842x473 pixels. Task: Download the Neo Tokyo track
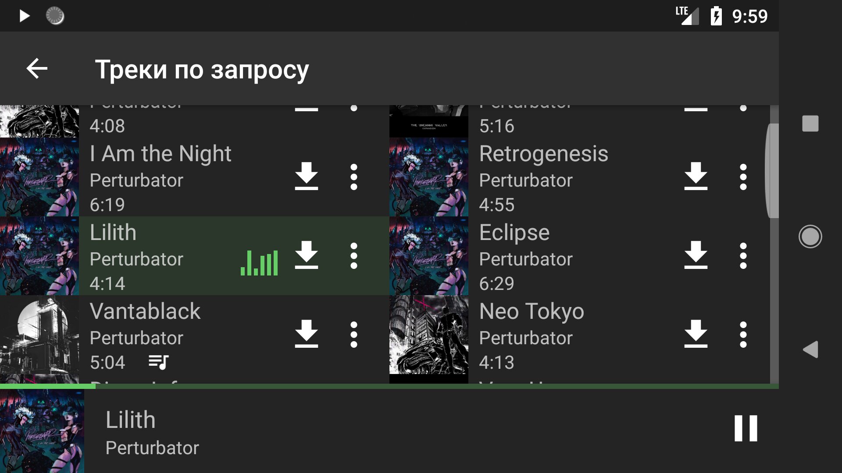pyautogui.click(x=696, y=334)
